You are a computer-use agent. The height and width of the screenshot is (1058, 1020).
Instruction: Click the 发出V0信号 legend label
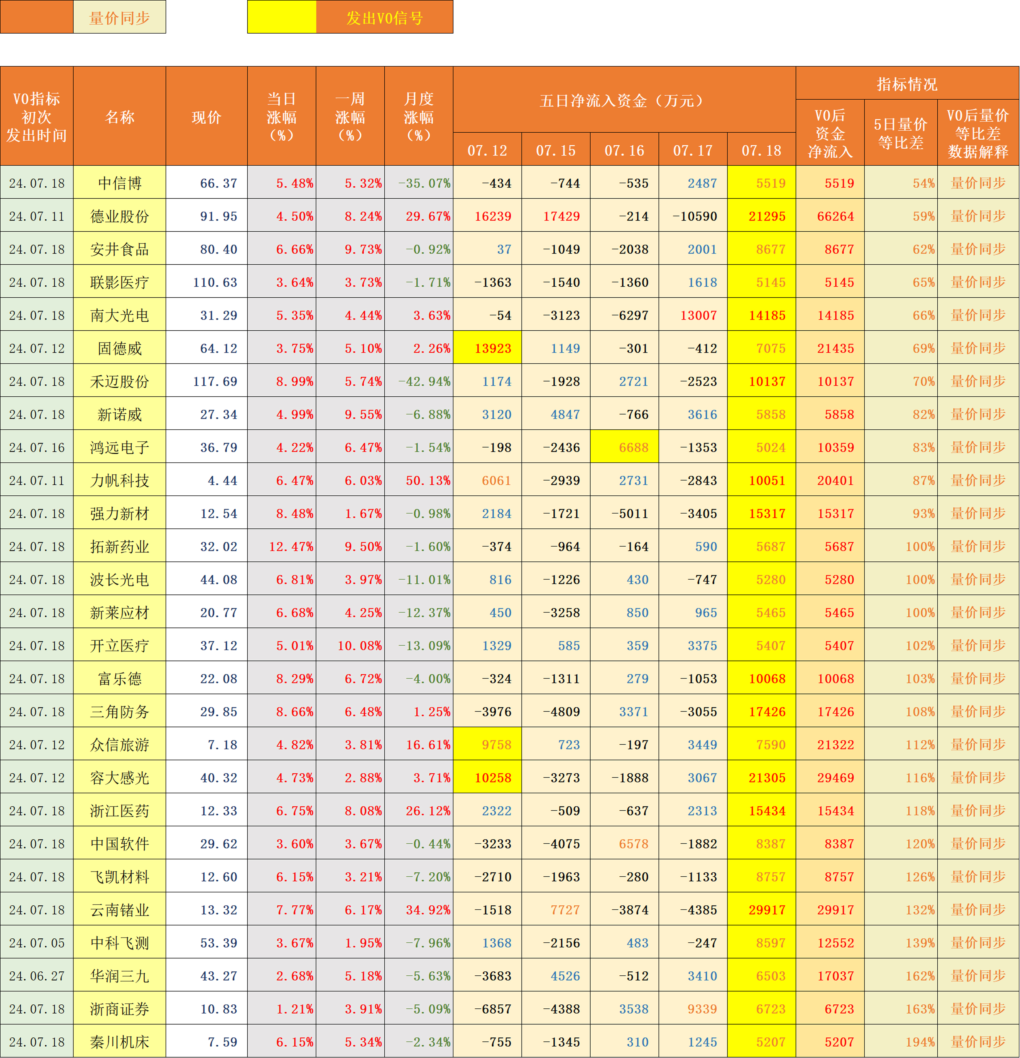tap(385, 17)
